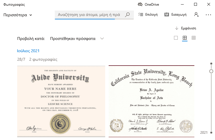
Task: Click the Επιλογή selection button
Action: click(x=148, y=15)
